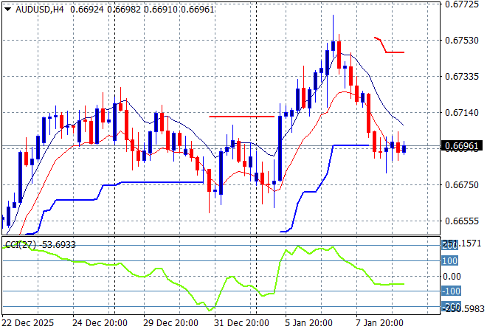This screenshot has height=332, width=487.
Task: Click the 0.67725 price axis label
Action: (463, 4)
